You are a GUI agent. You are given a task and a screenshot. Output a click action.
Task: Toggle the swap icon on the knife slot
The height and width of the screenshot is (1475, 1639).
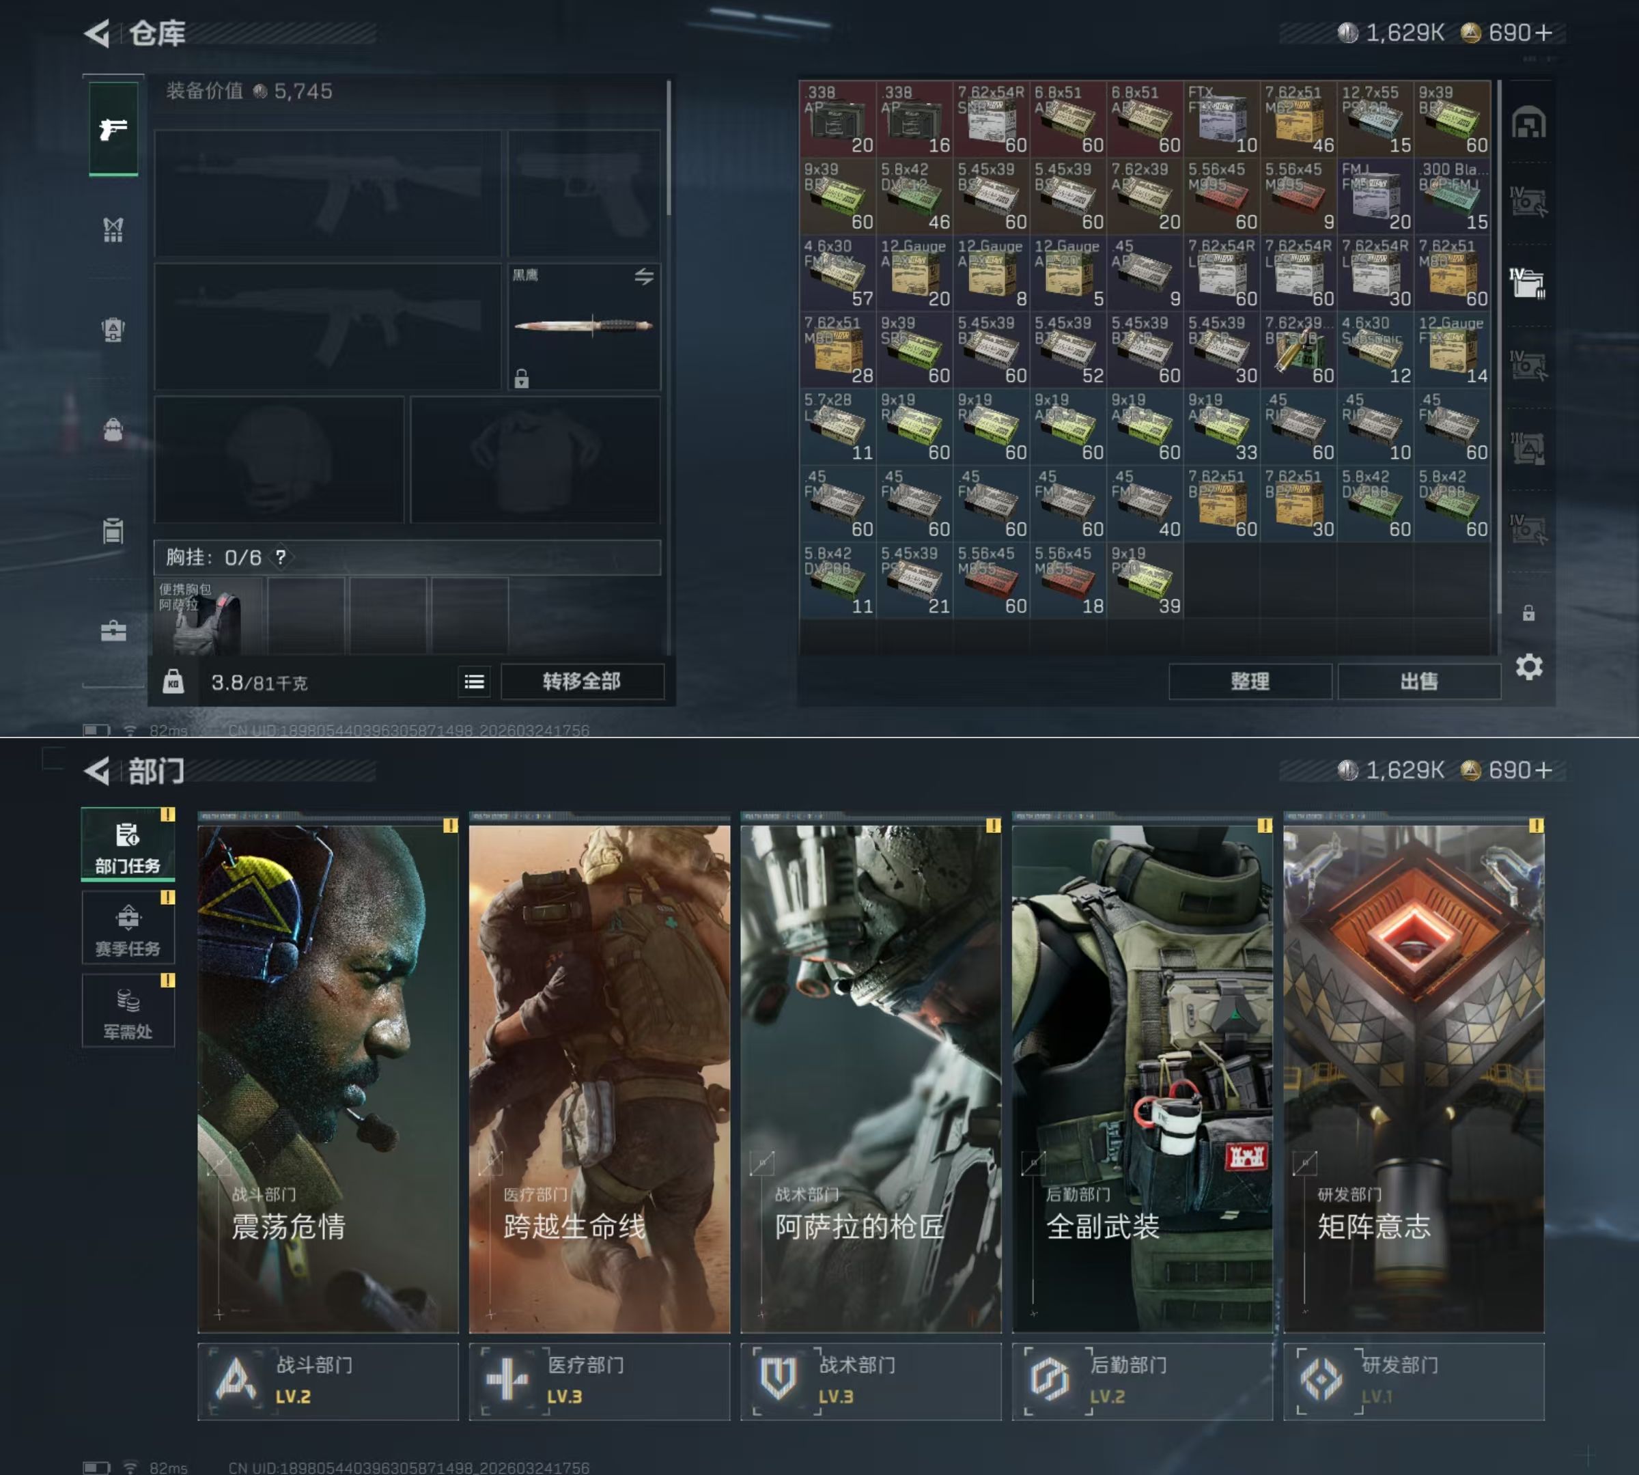(643, 277)
